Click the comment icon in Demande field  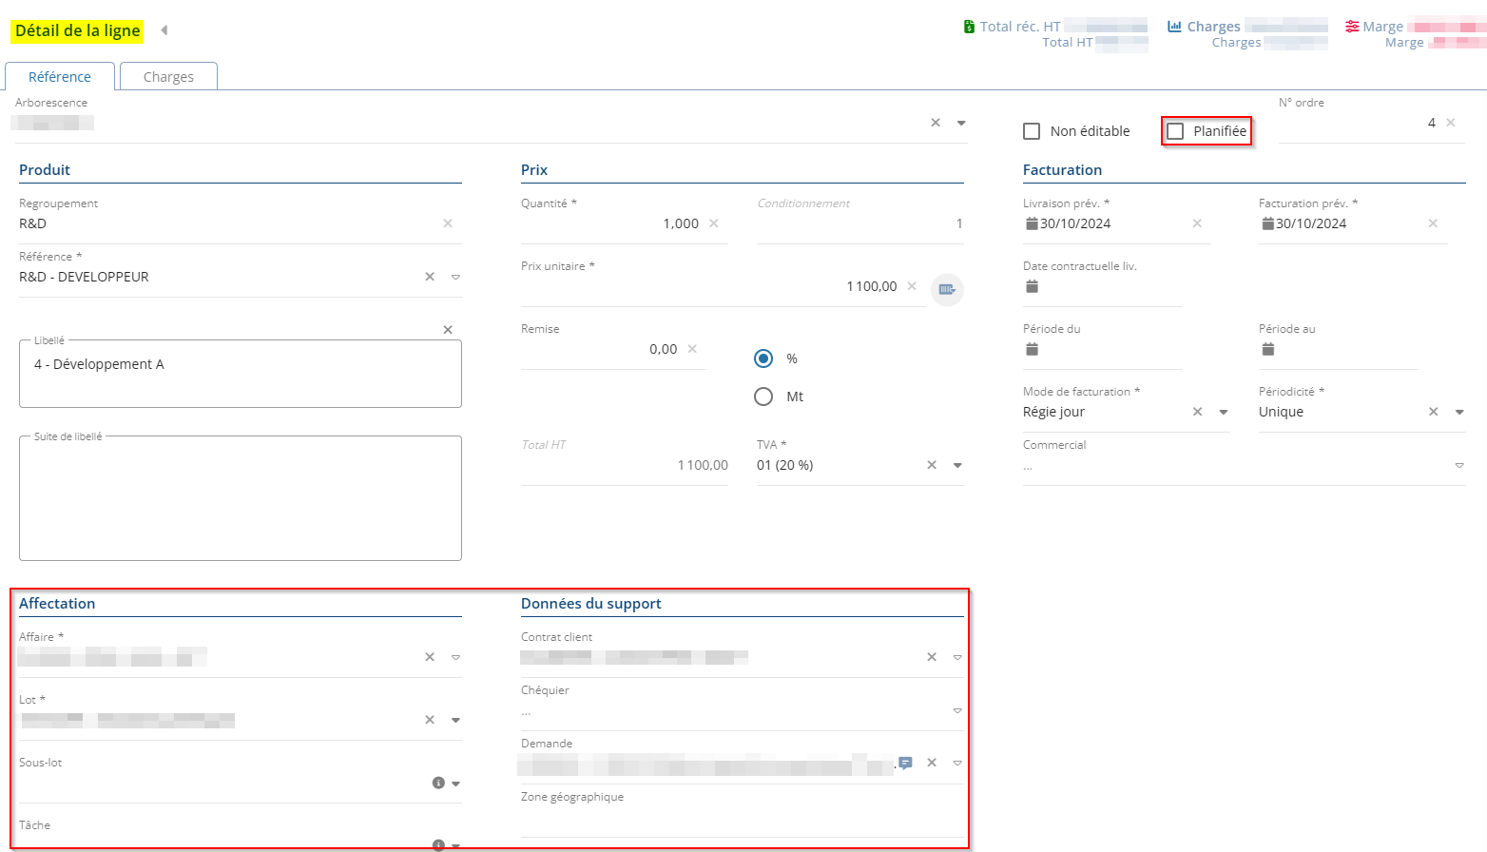[905, 763]
